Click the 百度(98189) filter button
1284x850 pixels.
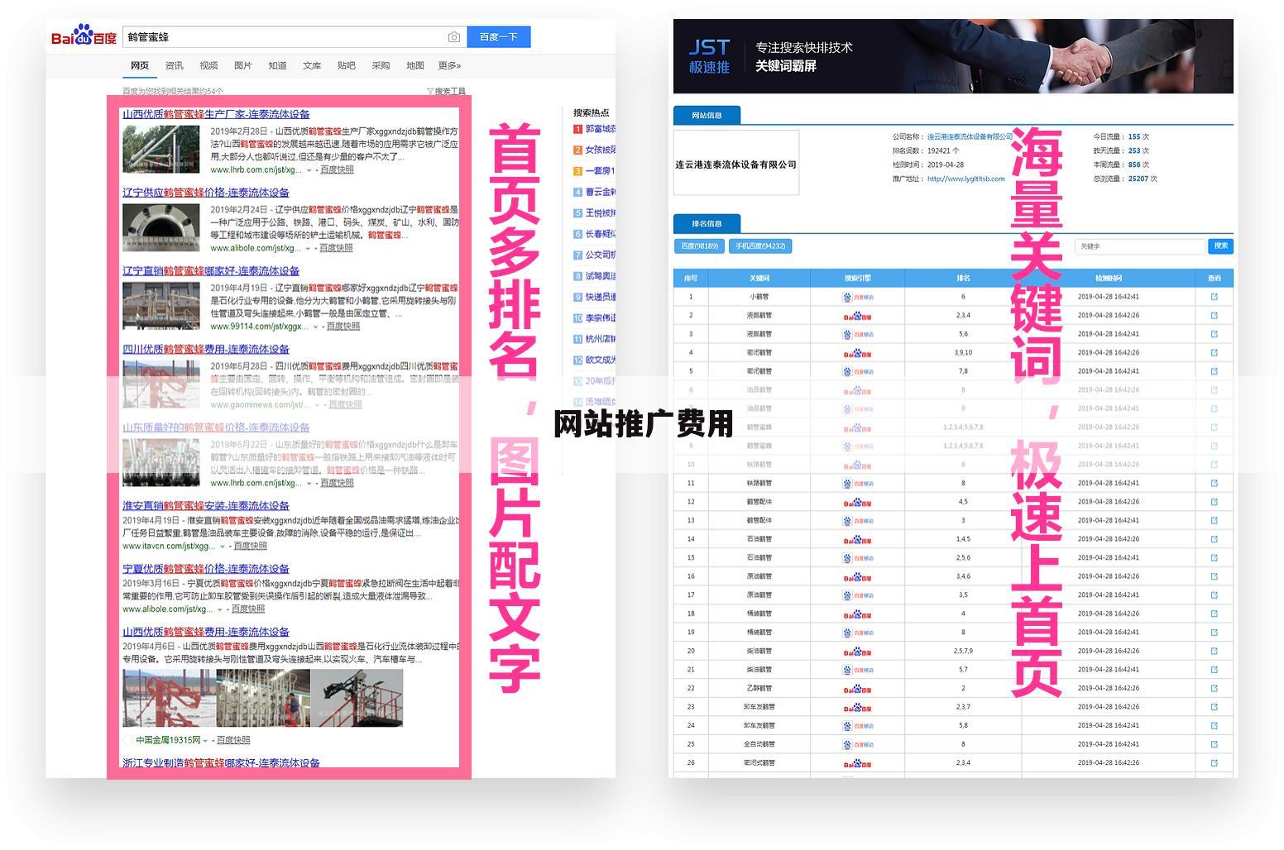point(699,246)
